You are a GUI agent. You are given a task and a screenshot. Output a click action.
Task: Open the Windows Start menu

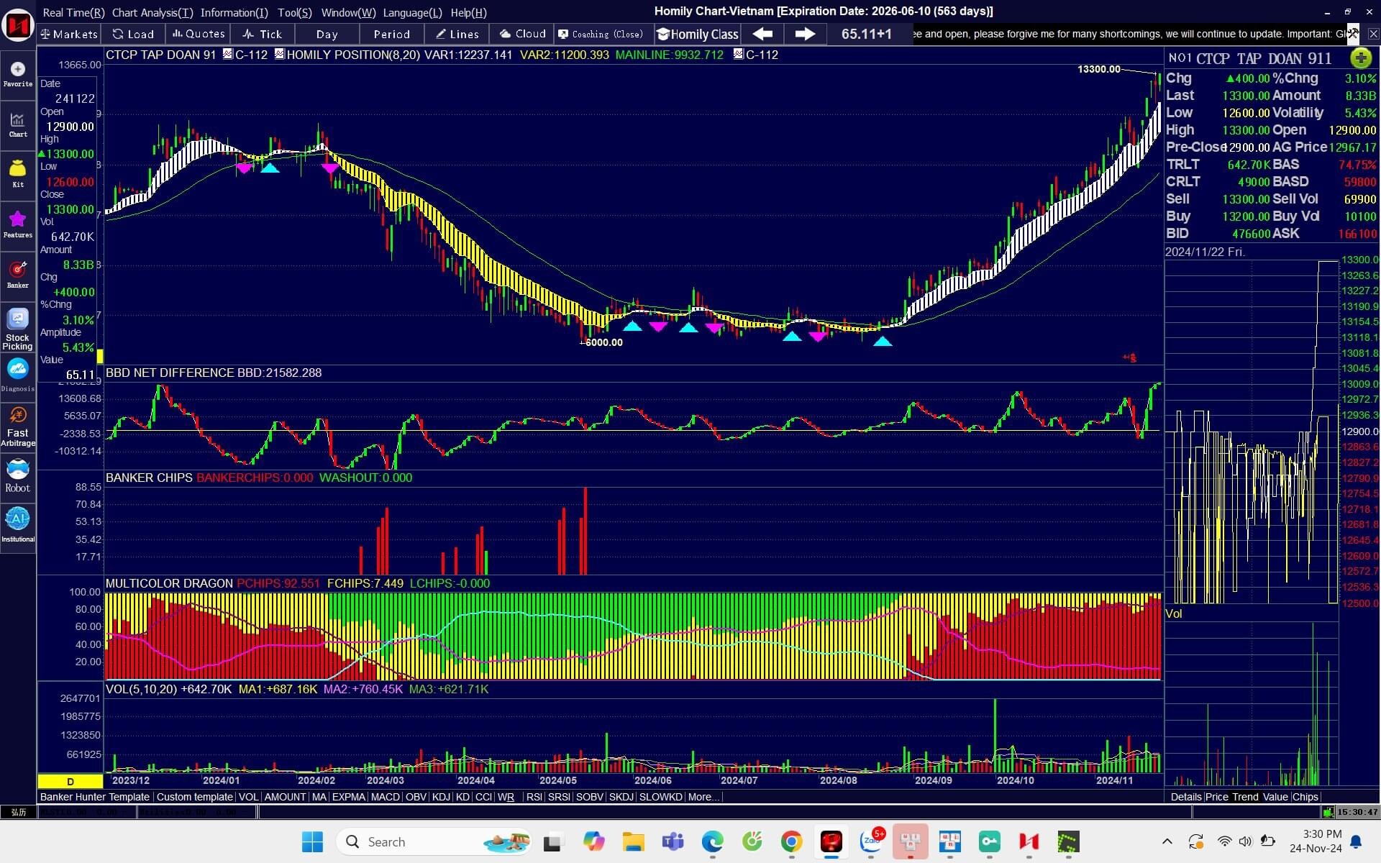(312, 841)
